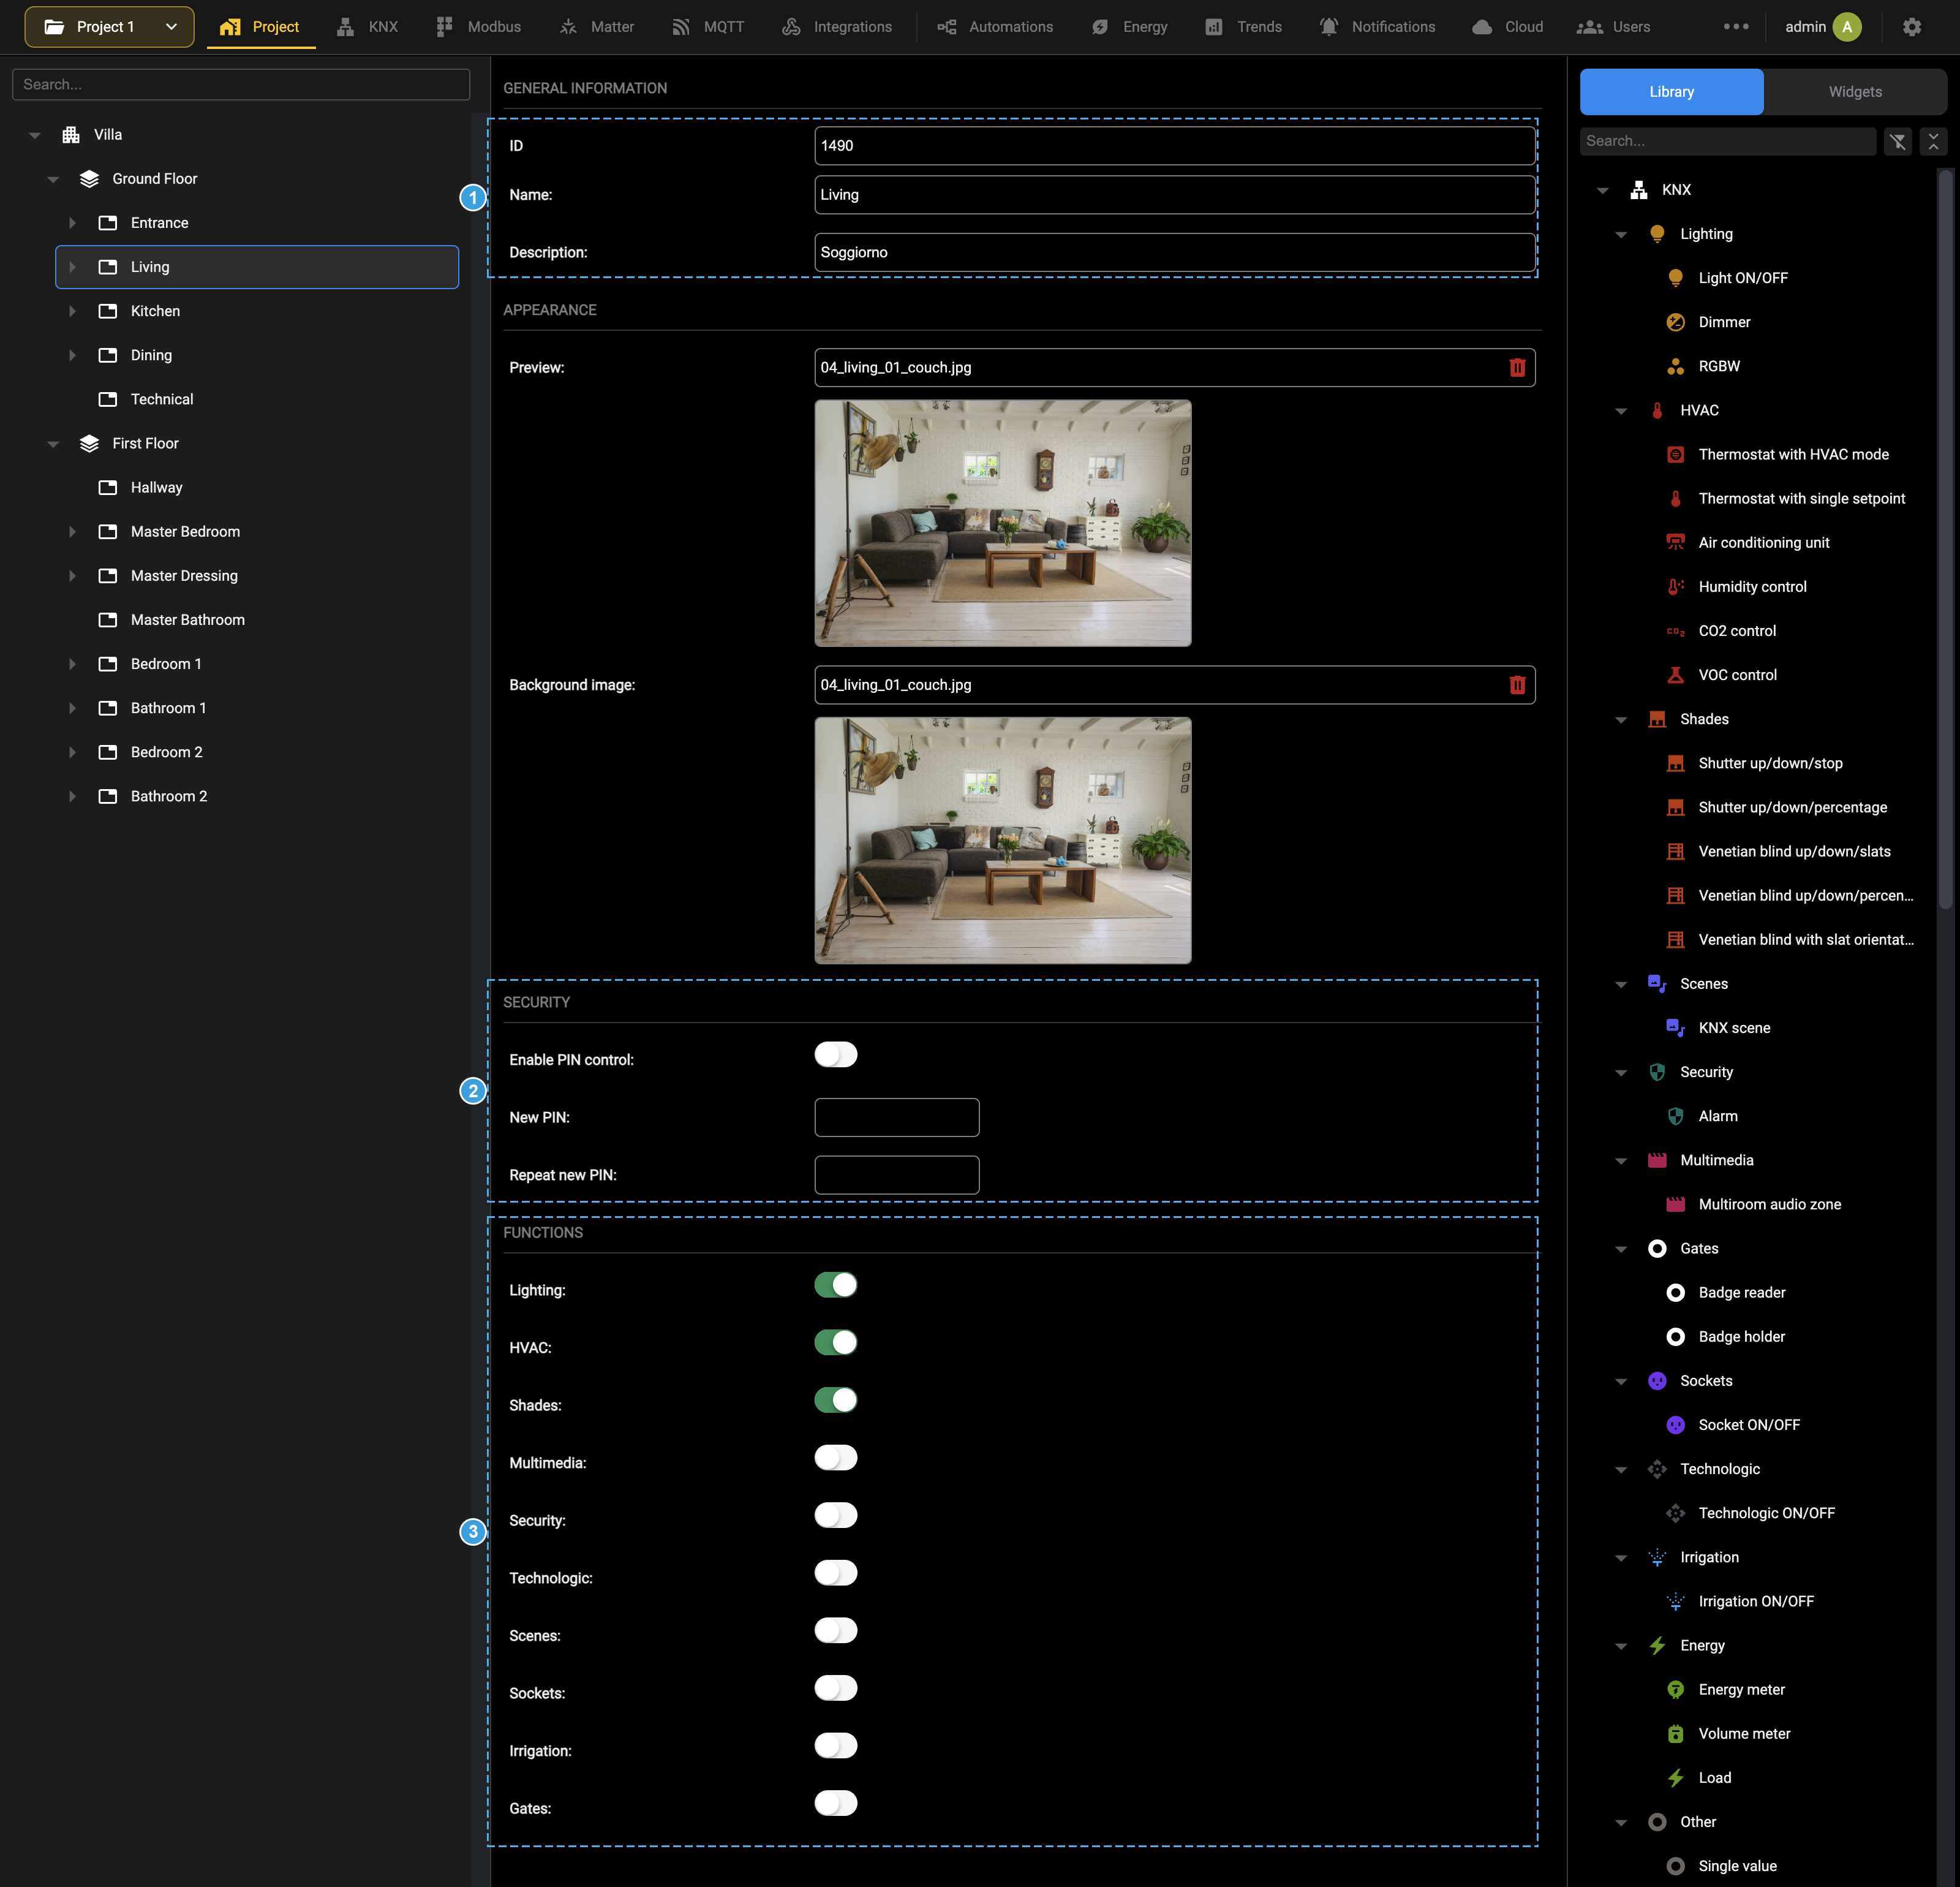The height and width of the screenshot is (1887, 1960).
Task: Enable PIN control toggle
Action: click(x=836, y=1055)
